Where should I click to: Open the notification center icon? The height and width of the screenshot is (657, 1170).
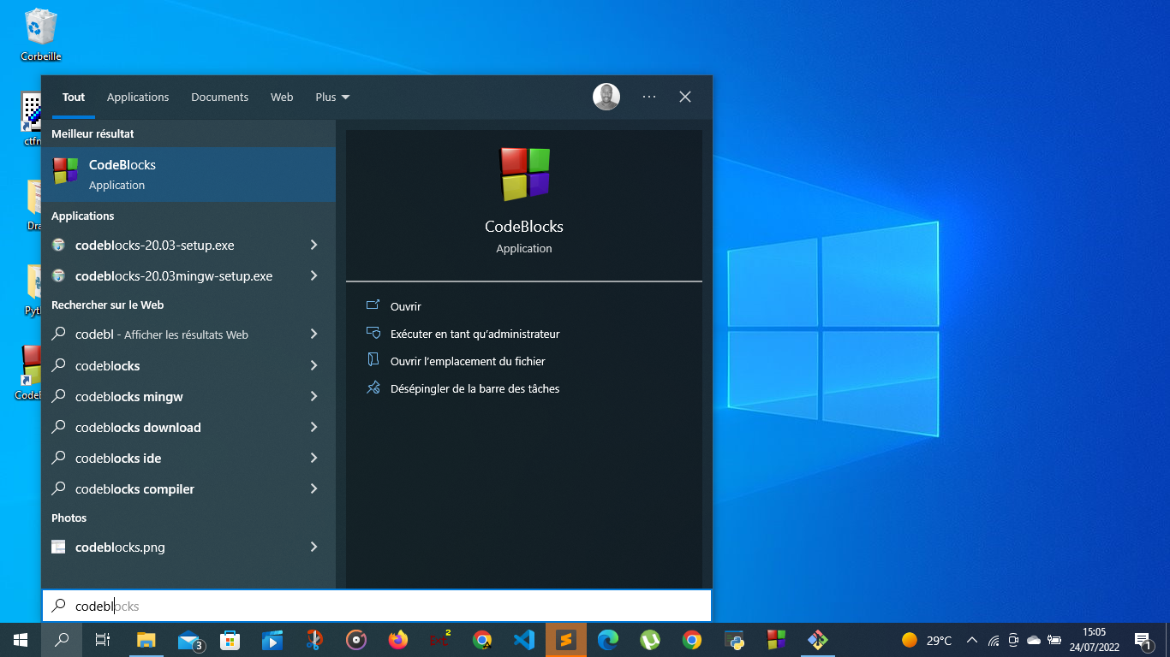[x=1143, y=640]
